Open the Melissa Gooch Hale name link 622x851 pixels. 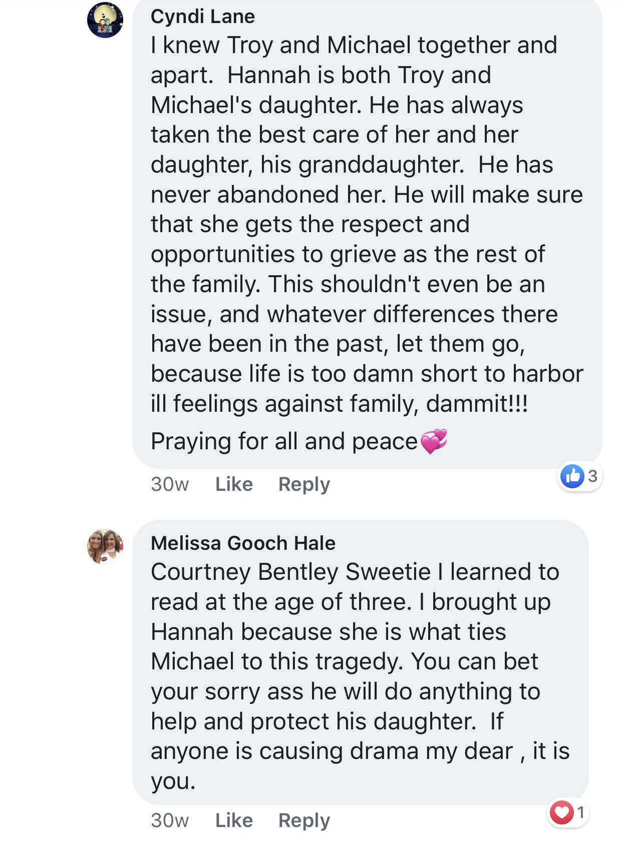tap(243, 543)
